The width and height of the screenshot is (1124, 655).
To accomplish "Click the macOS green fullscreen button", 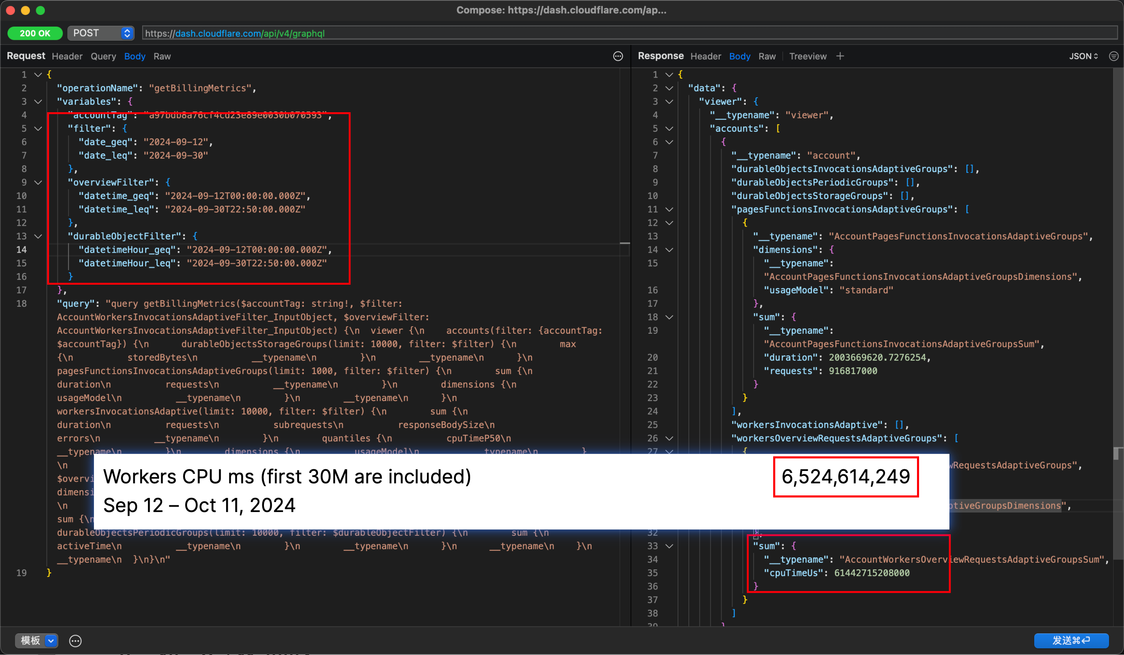I will (x=41, y=10).
